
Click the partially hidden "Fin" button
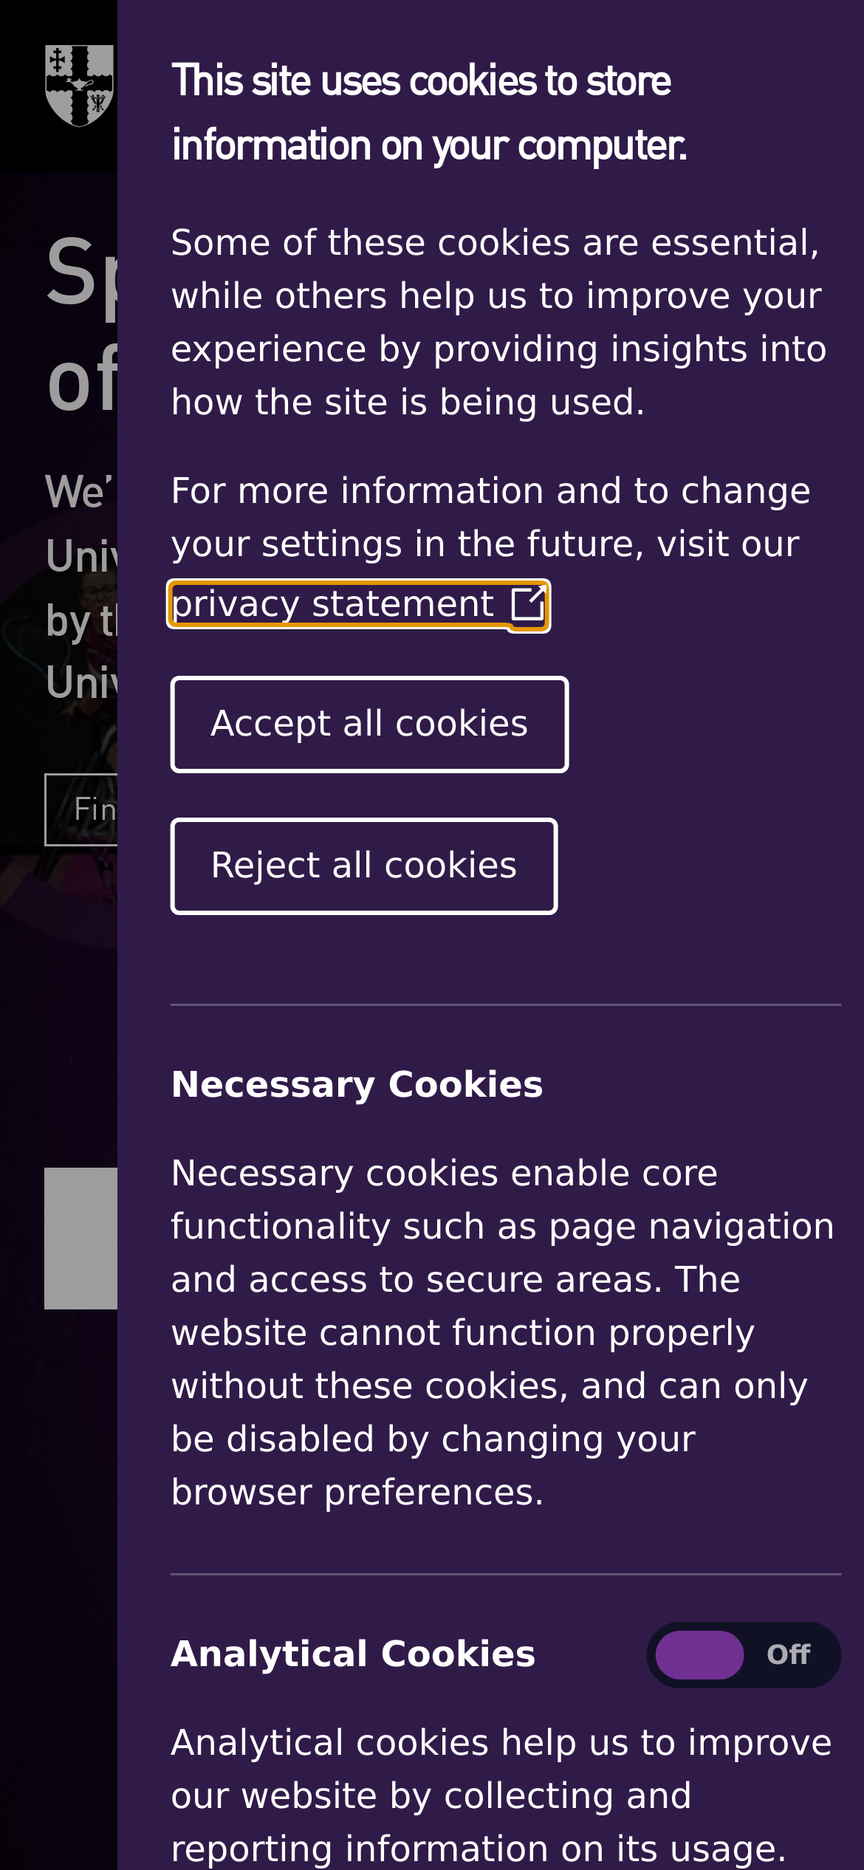pos(81,809)
